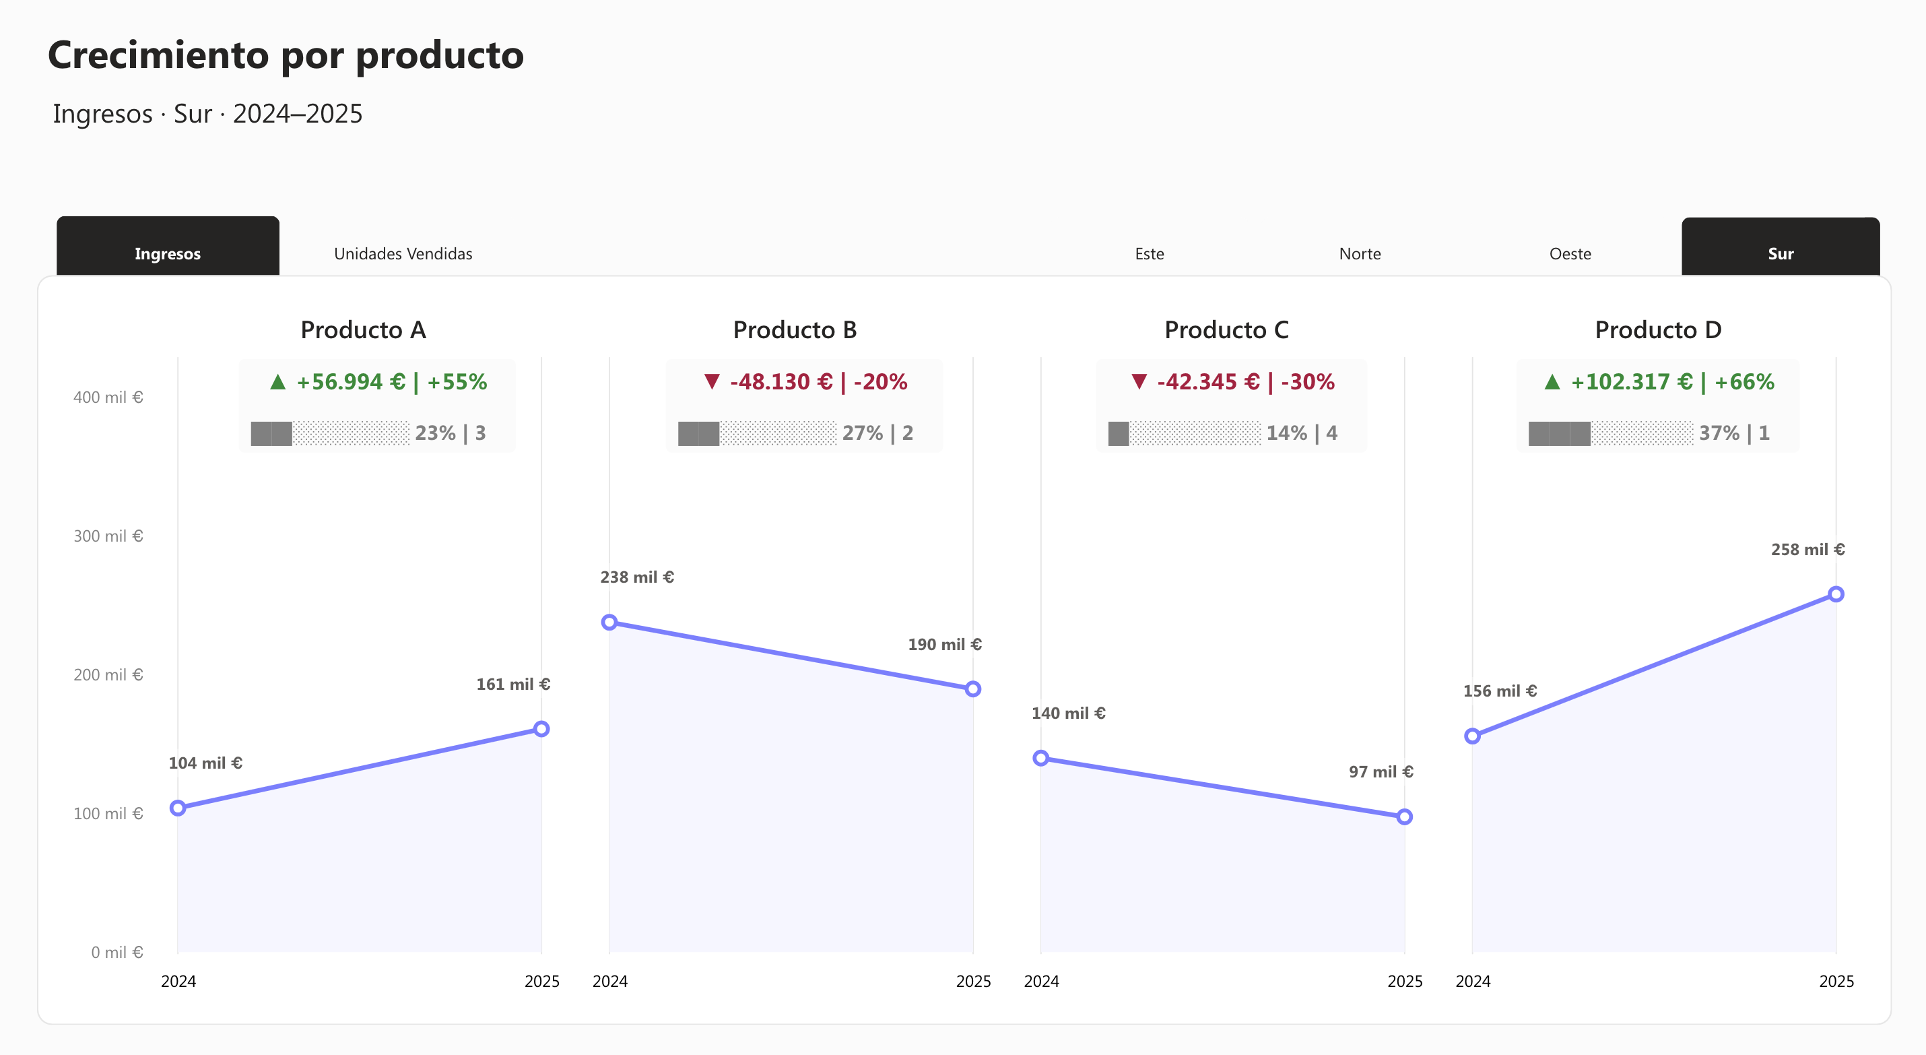
Task: Select the 2024 data point on Producto B
Action: pyautogui.click(x=611, y=622)
